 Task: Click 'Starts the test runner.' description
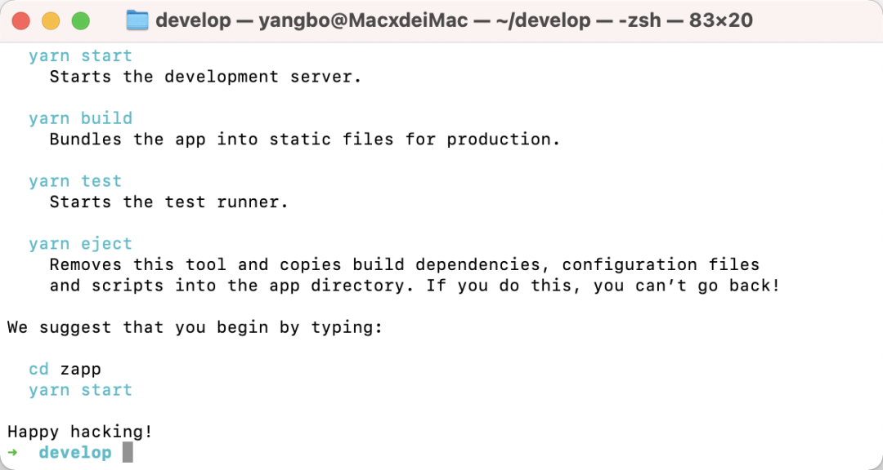coord(169,202)
